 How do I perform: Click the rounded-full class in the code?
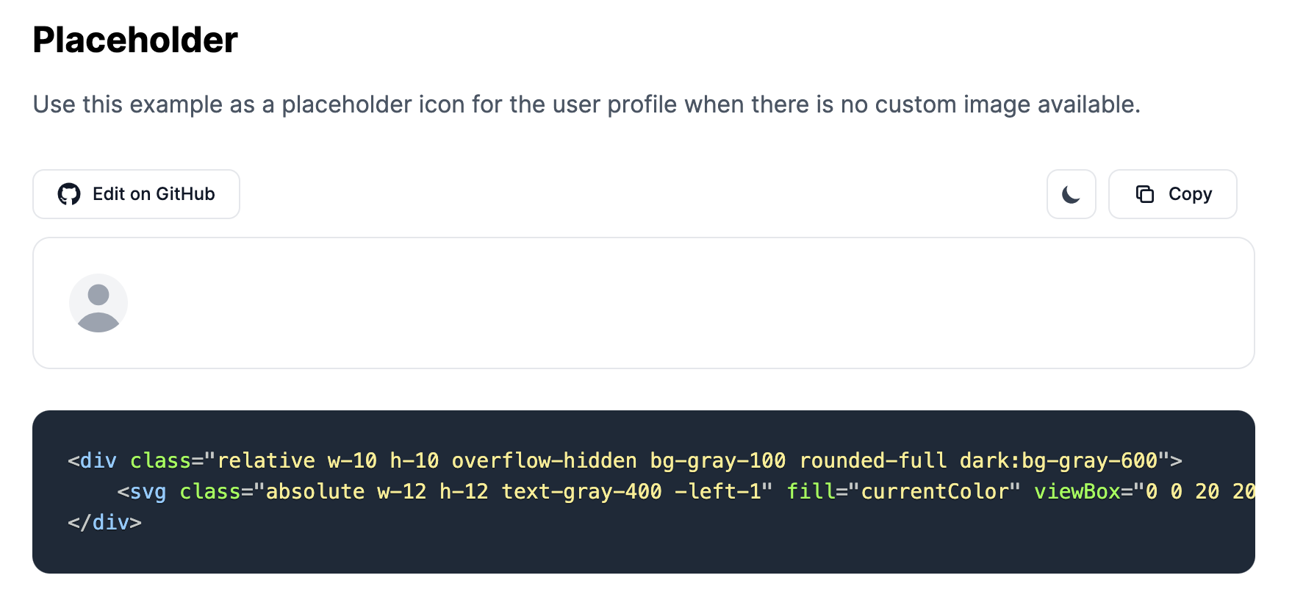875,460
